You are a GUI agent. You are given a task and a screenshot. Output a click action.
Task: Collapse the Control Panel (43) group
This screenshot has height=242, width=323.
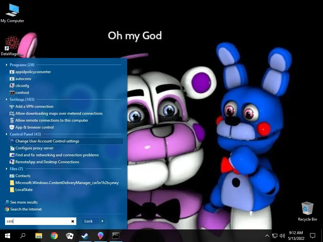click(7, 134)
